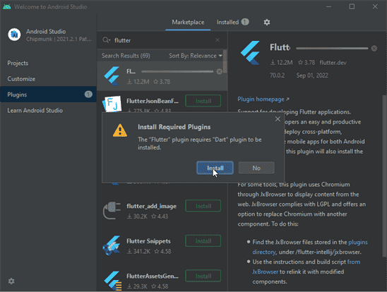Image resolution: width=387 pixels, height=292 pixels.
Task: Select the Flutter Snippets plugin icon
Action: tap(112, 245)
